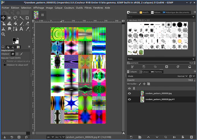Open the Couleurs menu

(x=69, y=8)
